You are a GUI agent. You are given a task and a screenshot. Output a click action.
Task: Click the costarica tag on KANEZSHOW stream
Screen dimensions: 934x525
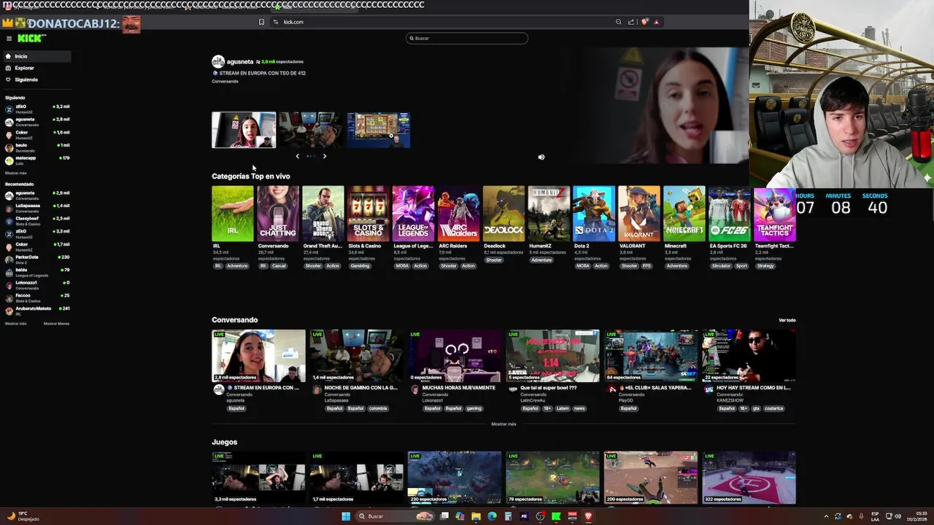773,408
